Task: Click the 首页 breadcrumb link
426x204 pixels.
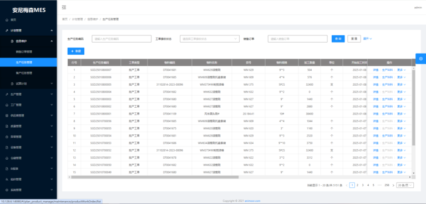Action: coord(65,19)
